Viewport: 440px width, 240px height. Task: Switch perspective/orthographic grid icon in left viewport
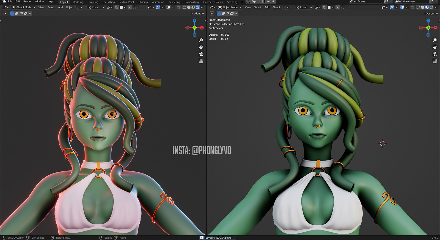pos(201,61)
